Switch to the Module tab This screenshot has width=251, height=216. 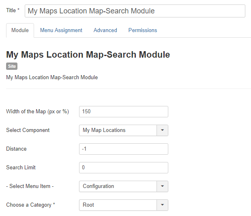pyautogui.click(x=20, y=30)
